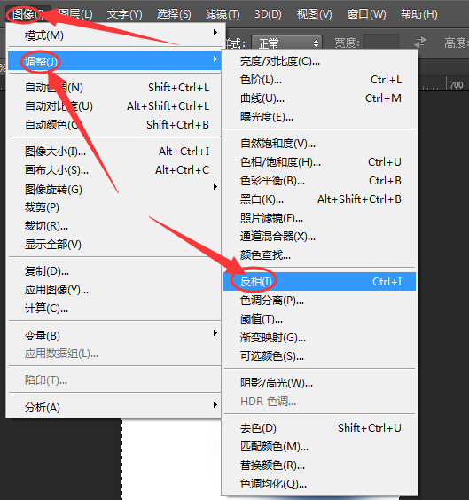Open the 图像 menu in menu bar
The height and width of the screenshot is (500, 469).
[27, 14]
